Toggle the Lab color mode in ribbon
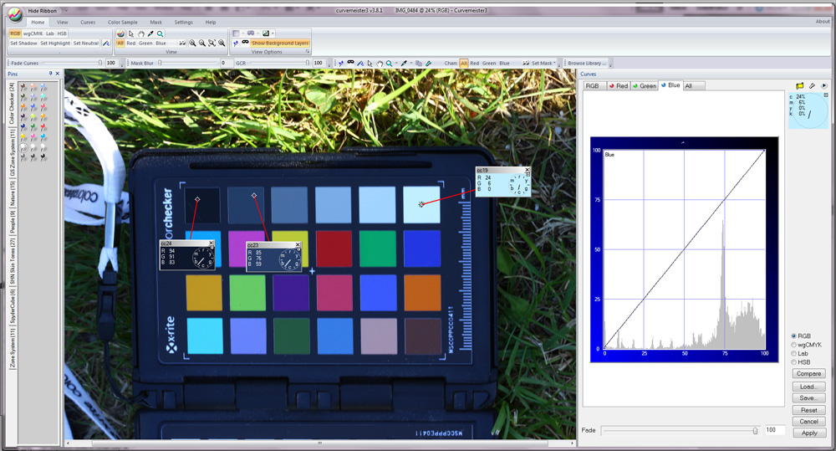Viewport: 836px width, 451px height. [x=49, y=33]
